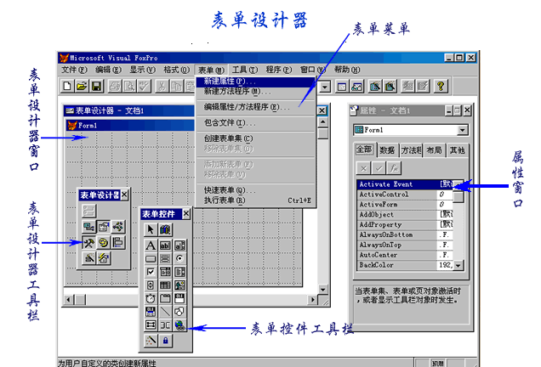Choose 新建方法程序 menu item
Image resolution: width=541 pixels, height=367 pixels.
pyautogui.click(x=255, y=91)
